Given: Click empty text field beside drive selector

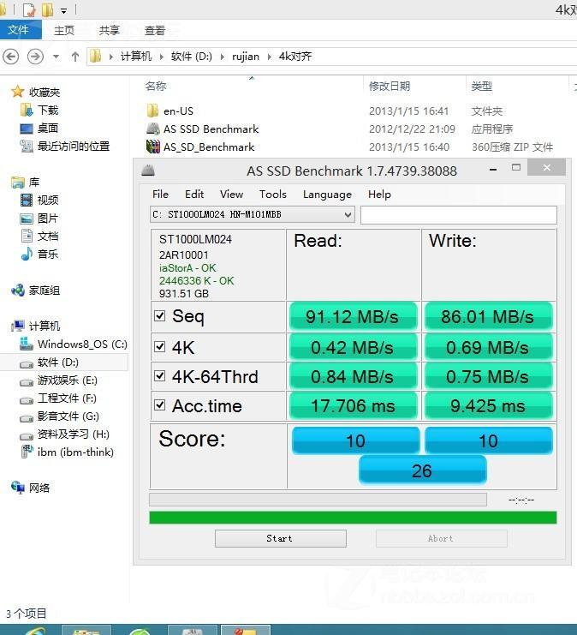Looking at the screenshot, I should (459, 215).
